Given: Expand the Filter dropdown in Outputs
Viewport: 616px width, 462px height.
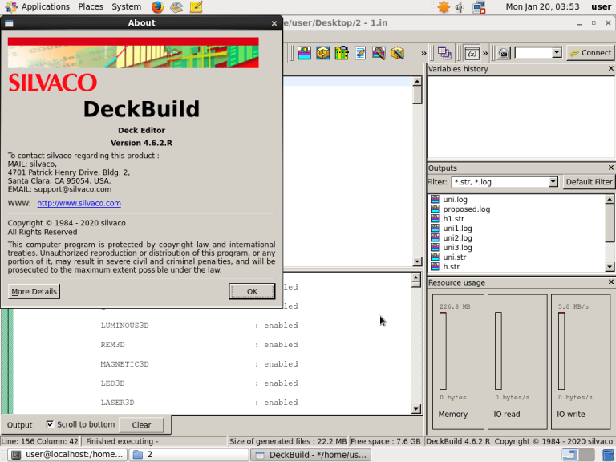Looking at the screenshot, I should 553,182.
